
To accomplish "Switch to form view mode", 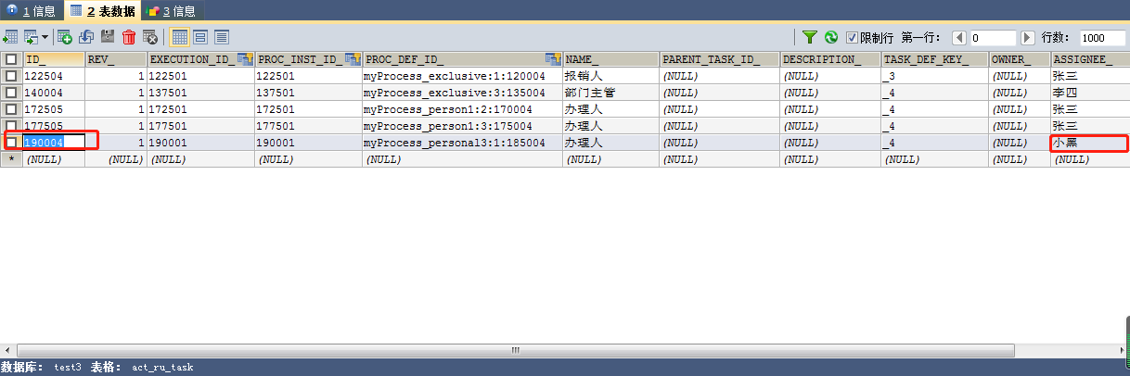I will click(200, 37).
